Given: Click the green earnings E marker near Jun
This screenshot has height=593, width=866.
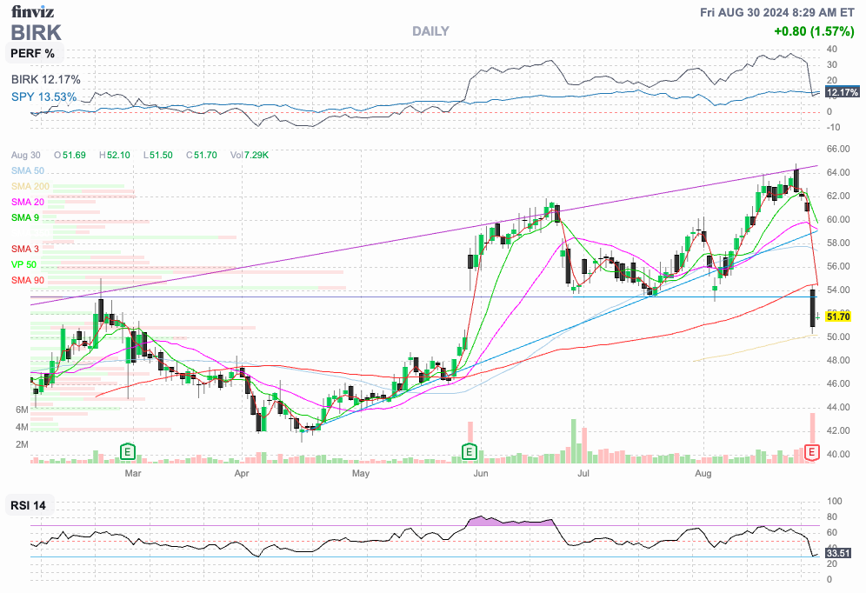Looking at the screenshot, I should click(469, 452).
